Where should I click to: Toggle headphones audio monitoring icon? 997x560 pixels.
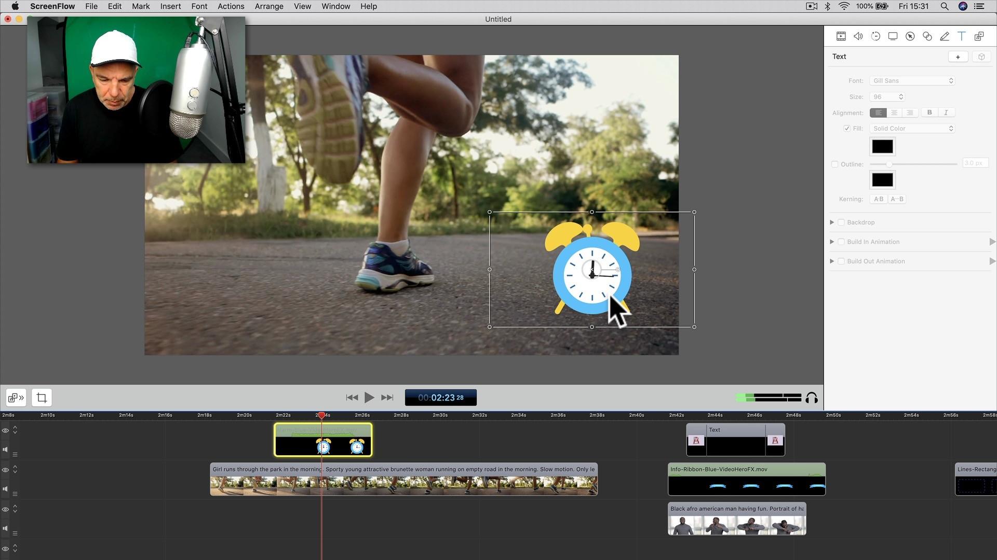coord(812,398)
